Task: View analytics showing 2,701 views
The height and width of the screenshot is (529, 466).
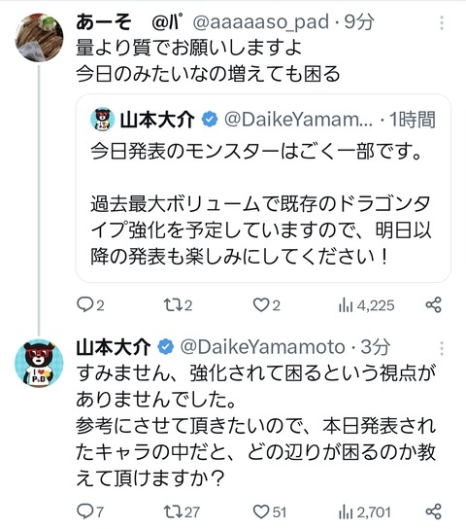Action: 365,511
